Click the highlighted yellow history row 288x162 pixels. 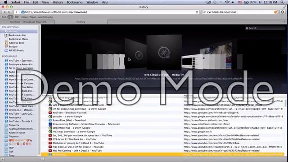tap(162, 154)
